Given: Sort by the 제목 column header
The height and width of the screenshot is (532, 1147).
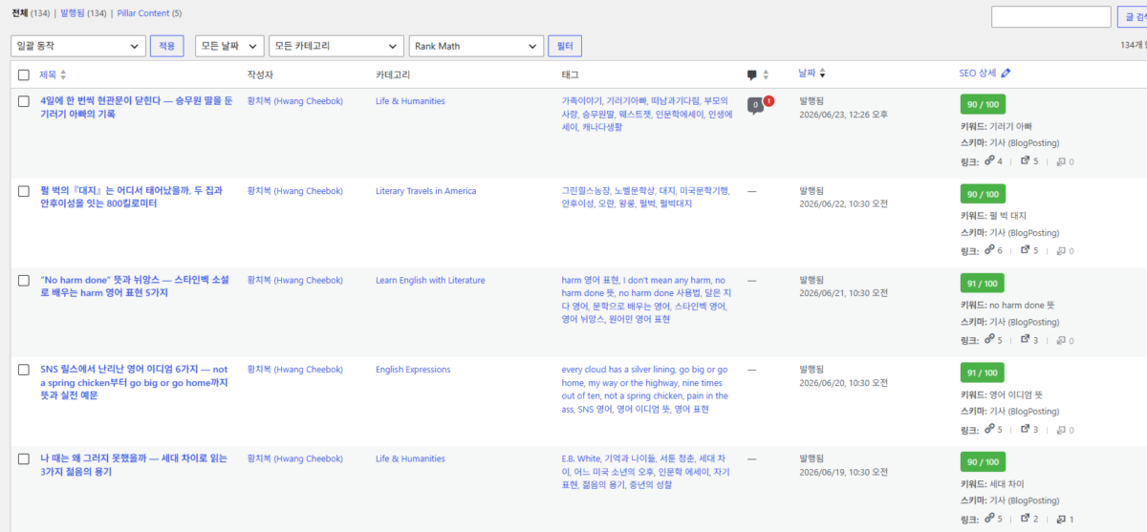Looking at the screenshot, I should 48,74.
